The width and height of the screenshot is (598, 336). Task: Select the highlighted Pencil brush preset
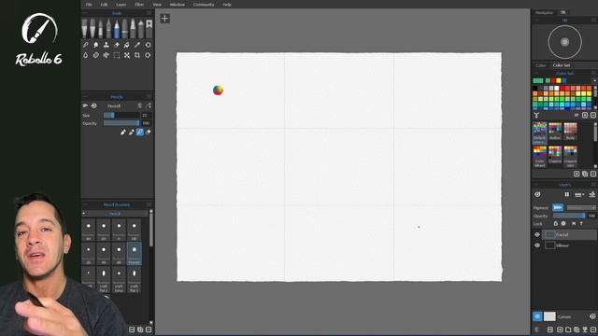(x=135, y=253)
